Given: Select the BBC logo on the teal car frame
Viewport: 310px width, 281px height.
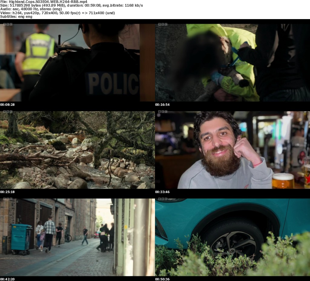Looking at the screenshot, I should [x=163, y=199].
